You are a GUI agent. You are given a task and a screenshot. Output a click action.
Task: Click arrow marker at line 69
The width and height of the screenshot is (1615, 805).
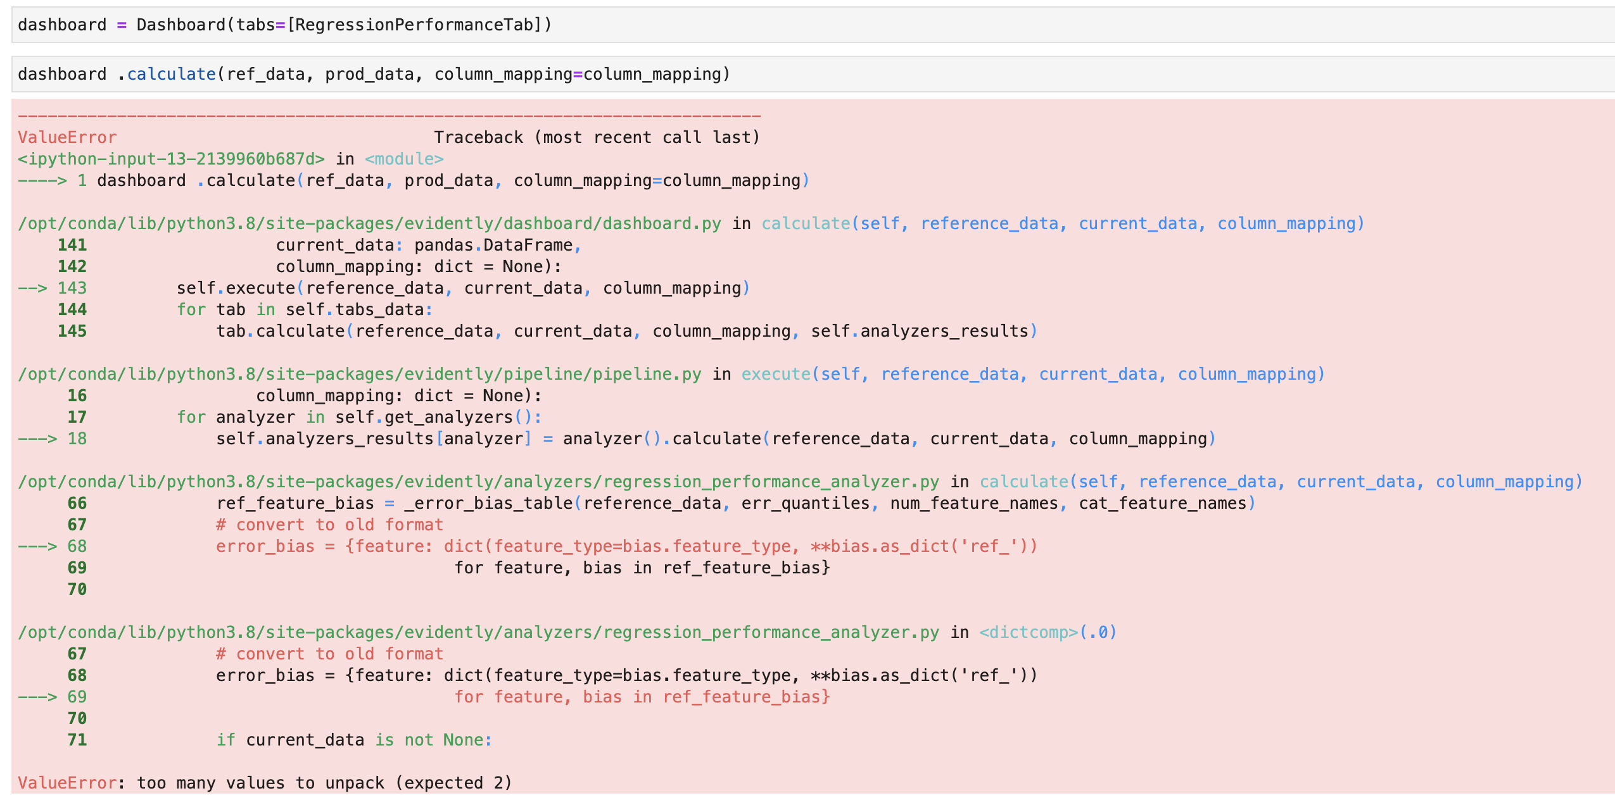(x=37, y=697)
